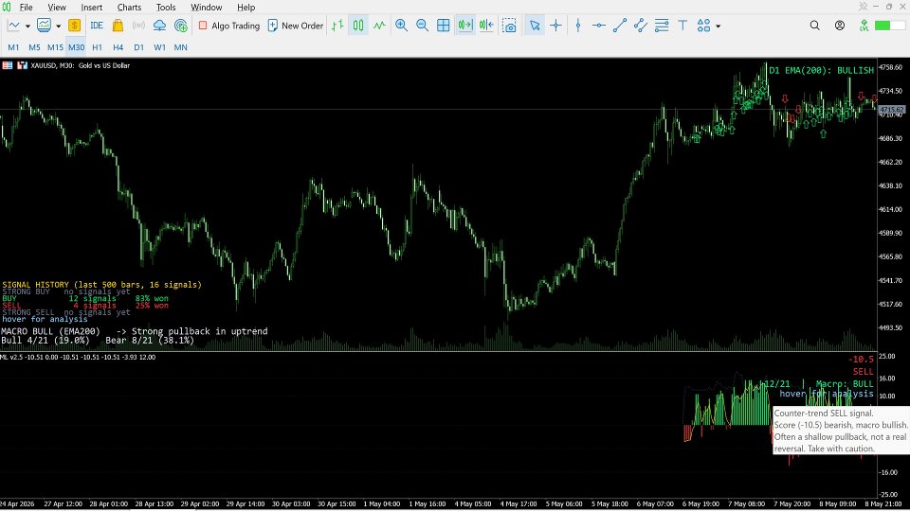910x511 pixels.
Task: Switch chart to bar chart style
Action: click(x=337, y=26)
